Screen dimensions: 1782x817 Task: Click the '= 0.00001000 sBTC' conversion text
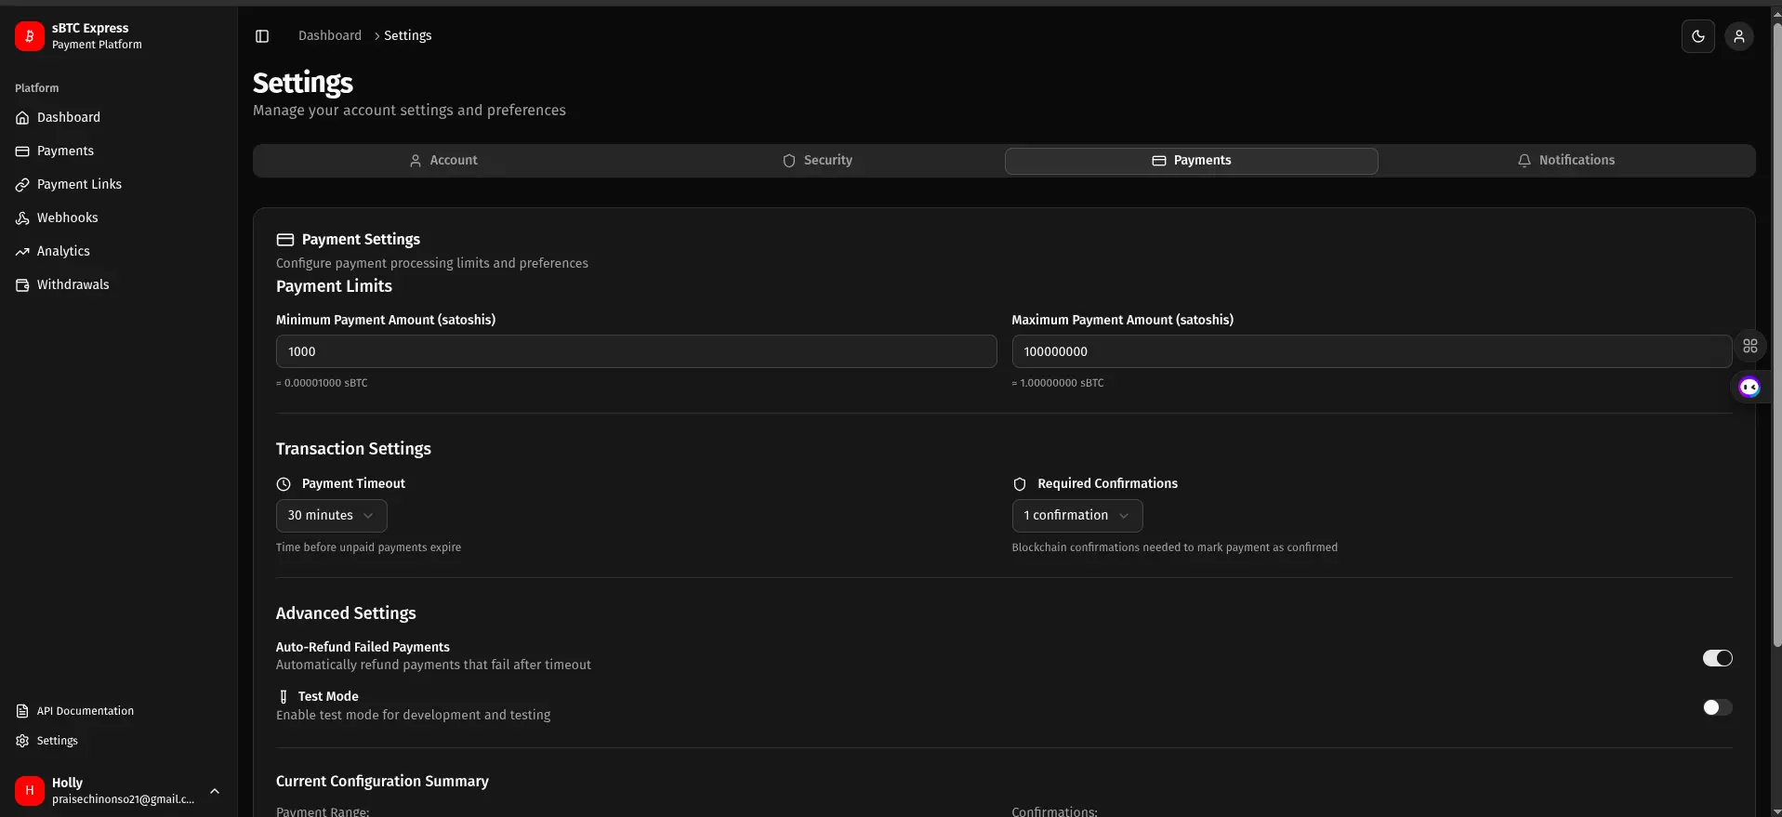tap(322, 383)
